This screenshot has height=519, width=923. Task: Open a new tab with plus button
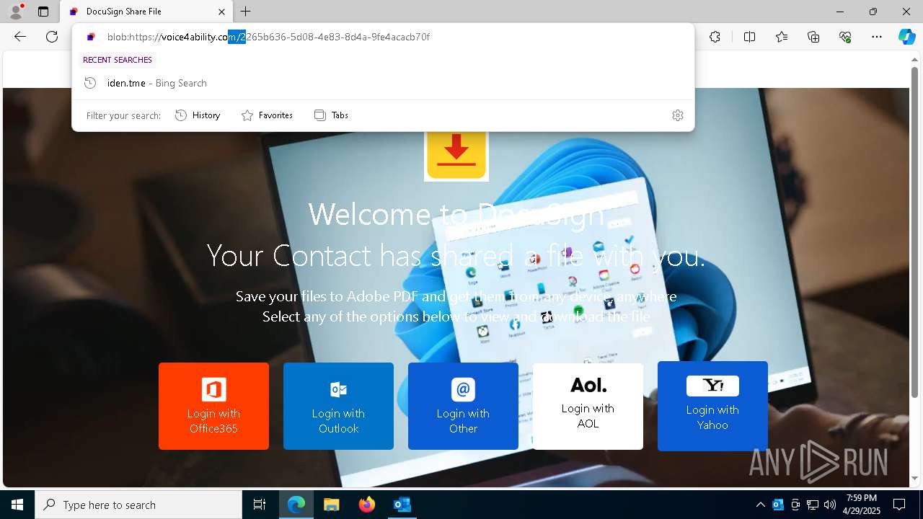[x=246, y=12]
